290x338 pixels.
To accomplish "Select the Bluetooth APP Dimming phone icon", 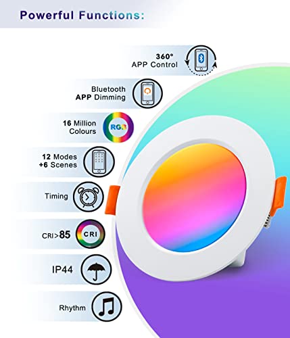I will 147,93.
